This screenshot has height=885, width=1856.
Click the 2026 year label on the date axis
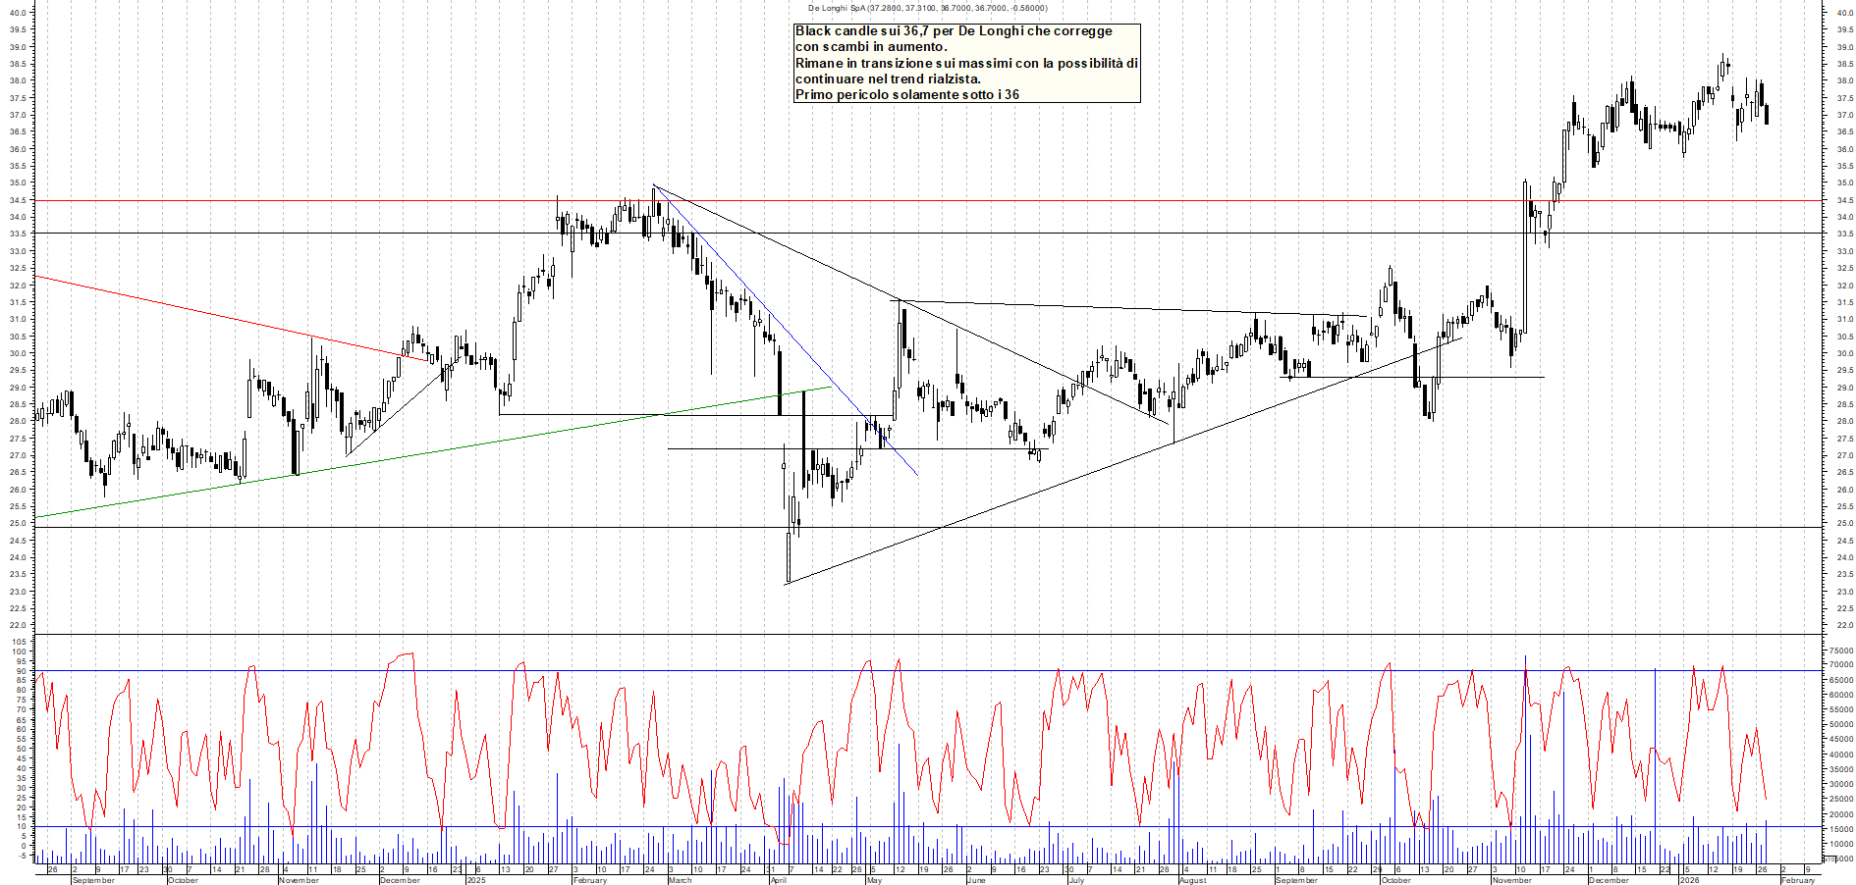coord(1689,880)
